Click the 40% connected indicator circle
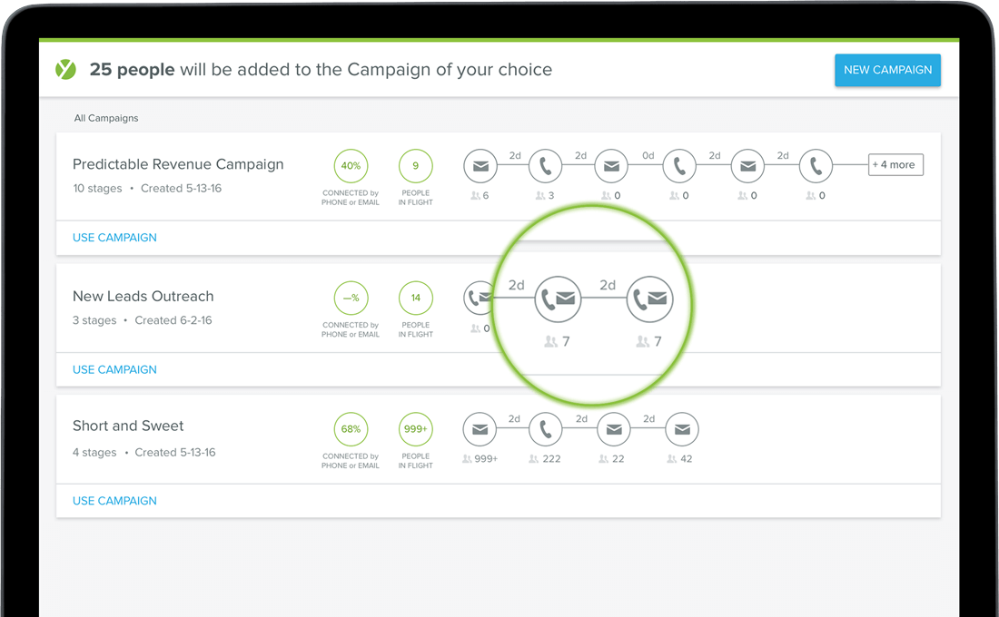Image resolution: width=999 pixels, height=617 pixels. pyautogui.click(x=351, y=165)
